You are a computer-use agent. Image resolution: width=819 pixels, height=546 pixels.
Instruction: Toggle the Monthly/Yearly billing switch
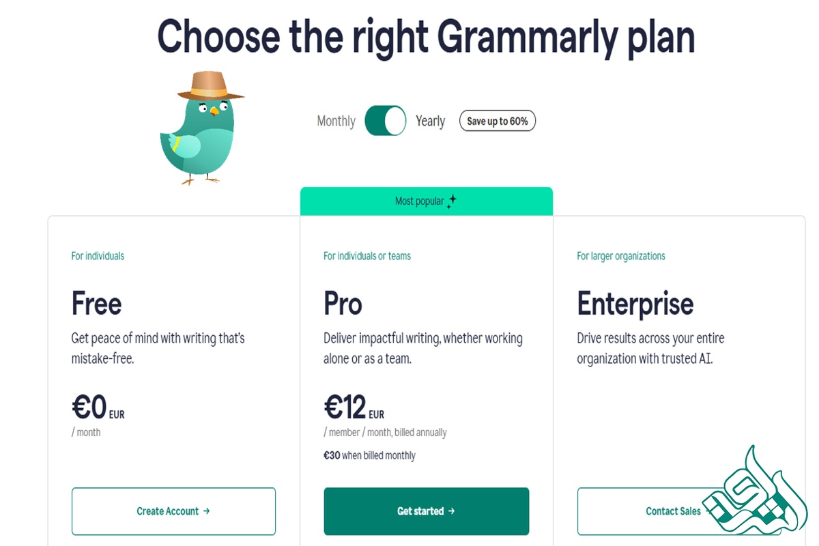[x=386, y=121]
